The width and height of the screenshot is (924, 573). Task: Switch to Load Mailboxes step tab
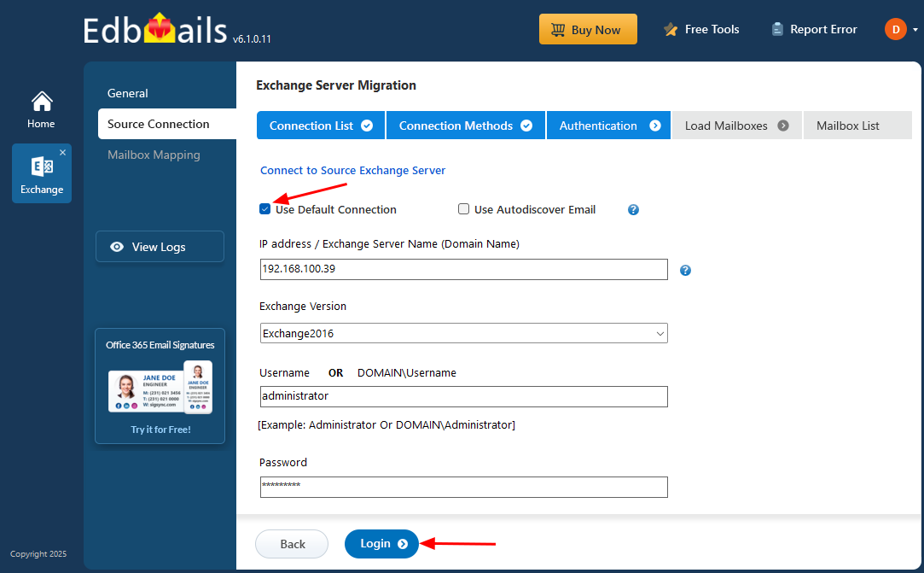(x=736, y=126)
